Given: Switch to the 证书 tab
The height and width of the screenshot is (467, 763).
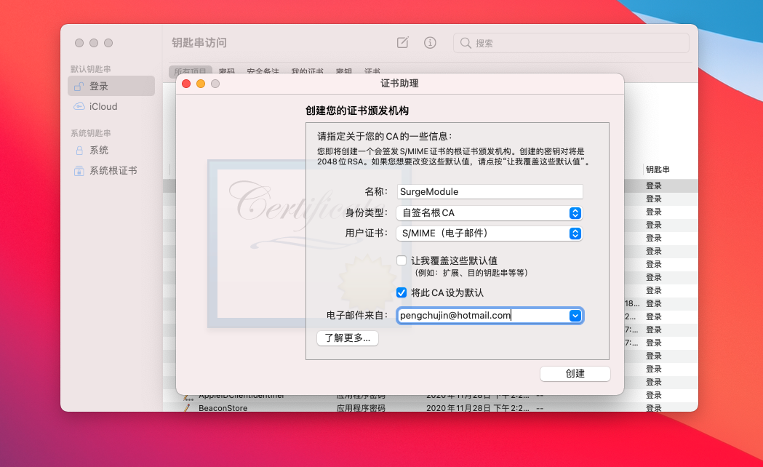Looking at the screenshot, I should click(x=372, y=72).
